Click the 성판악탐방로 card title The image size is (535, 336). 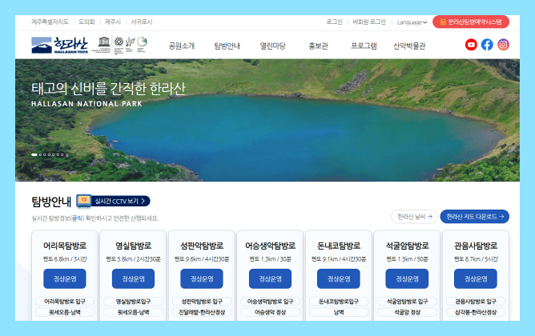tap(202, 246)
